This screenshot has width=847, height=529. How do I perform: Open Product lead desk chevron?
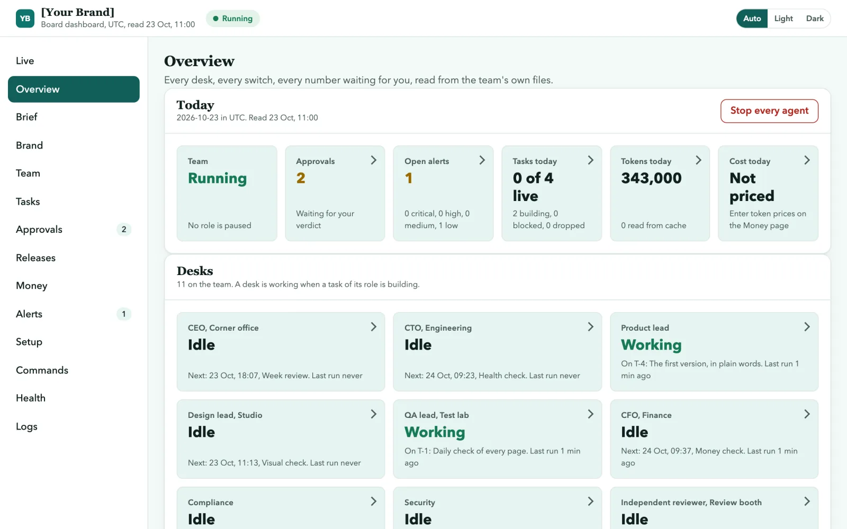click(807, 327)
